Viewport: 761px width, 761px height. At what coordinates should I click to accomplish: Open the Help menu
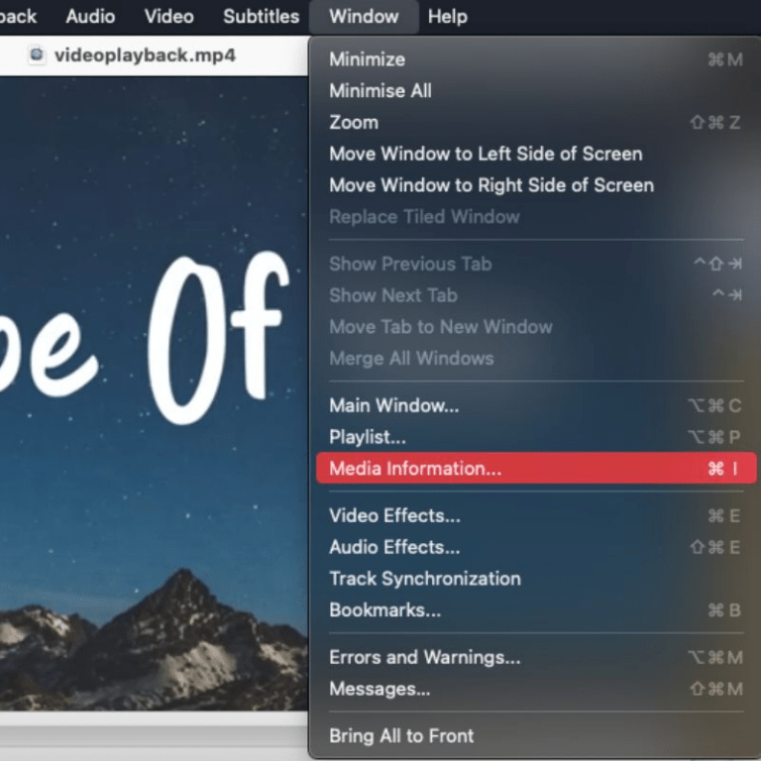(x=447, y=17)
